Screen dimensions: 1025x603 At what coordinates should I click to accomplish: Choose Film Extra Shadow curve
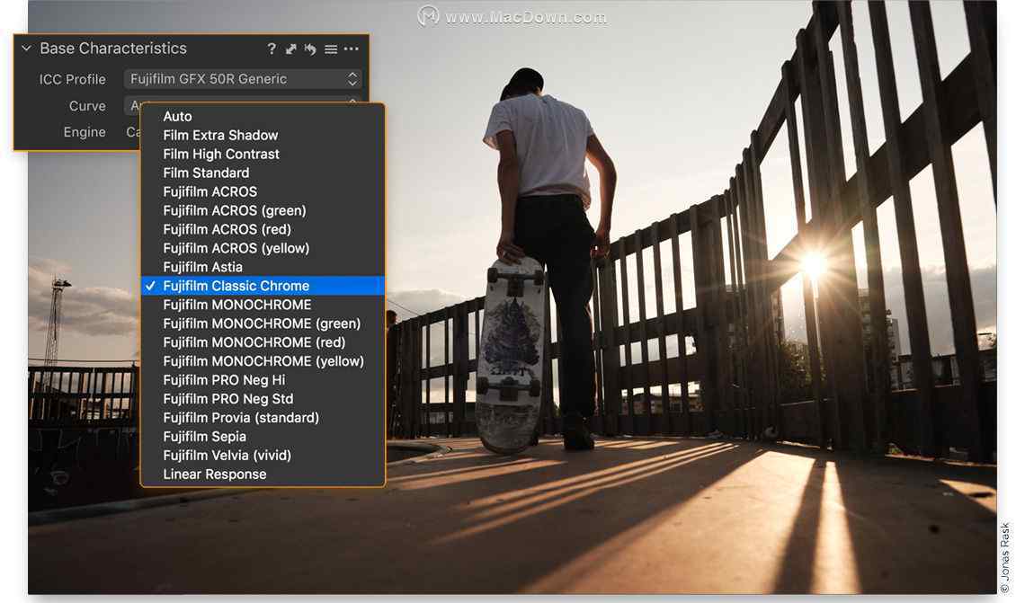[x=263, y=135]
